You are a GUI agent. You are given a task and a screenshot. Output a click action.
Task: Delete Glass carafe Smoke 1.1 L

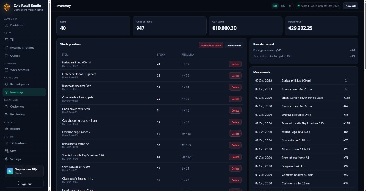235,180
